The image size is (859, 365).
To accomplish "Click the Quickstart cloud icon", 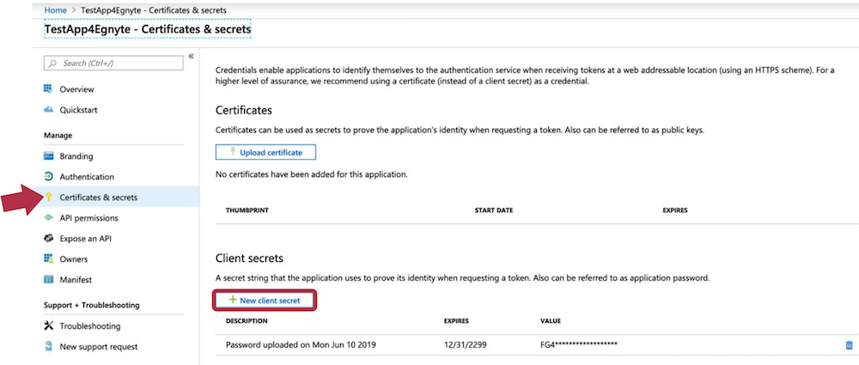I will 48,110.
